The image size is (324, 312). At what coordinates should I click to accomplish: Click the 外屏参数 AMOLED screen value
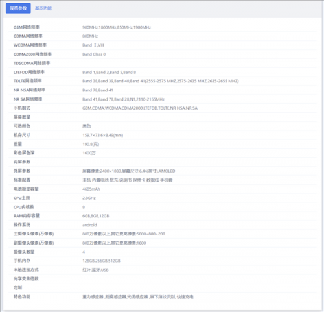[x=129, y=171]
